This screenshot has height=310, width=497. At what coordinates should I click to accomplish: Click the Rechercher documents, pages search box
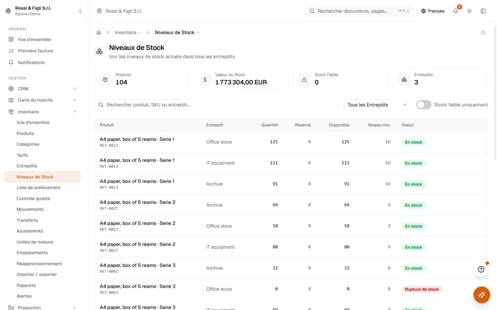click(360, 11)
